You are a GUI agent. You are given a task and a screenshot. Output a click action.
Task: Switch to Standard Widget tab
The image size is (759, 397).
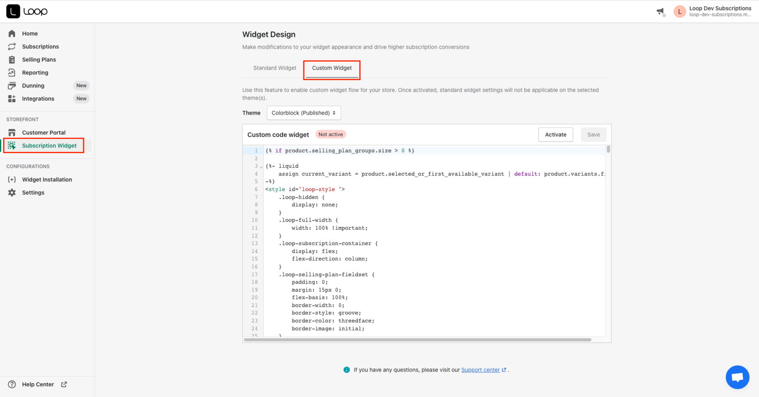(x=275, y=68)
